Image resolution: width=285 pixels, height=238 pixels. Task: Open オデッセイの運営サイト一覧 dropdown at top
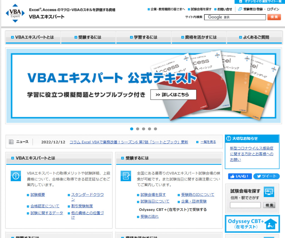click(260, 1)
